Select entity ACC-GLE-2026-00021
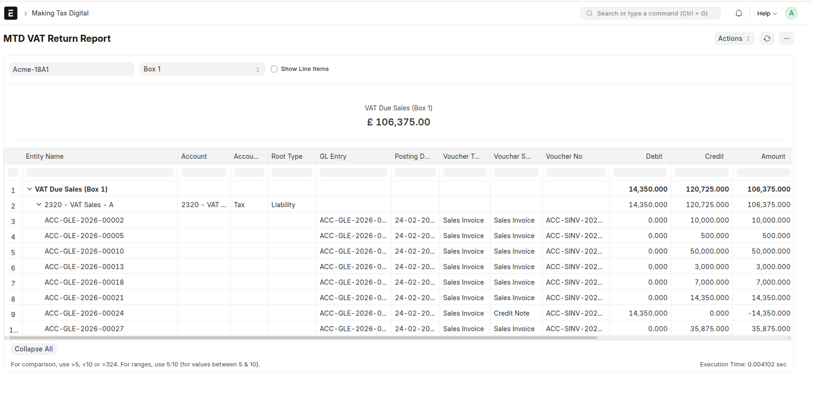This screenshot has width=813, height=396. (84, 297)
